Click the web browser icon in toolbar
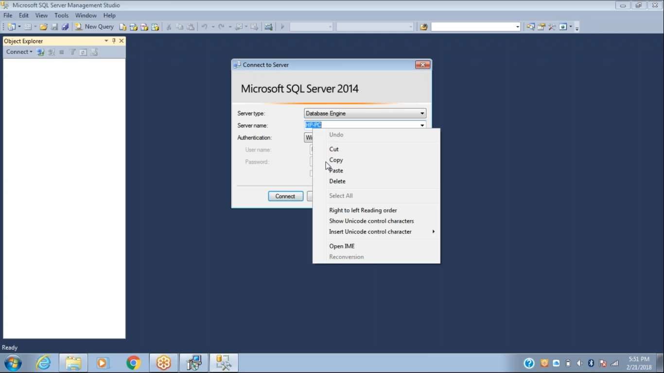The image size is (664, 373). coord(563,27)
